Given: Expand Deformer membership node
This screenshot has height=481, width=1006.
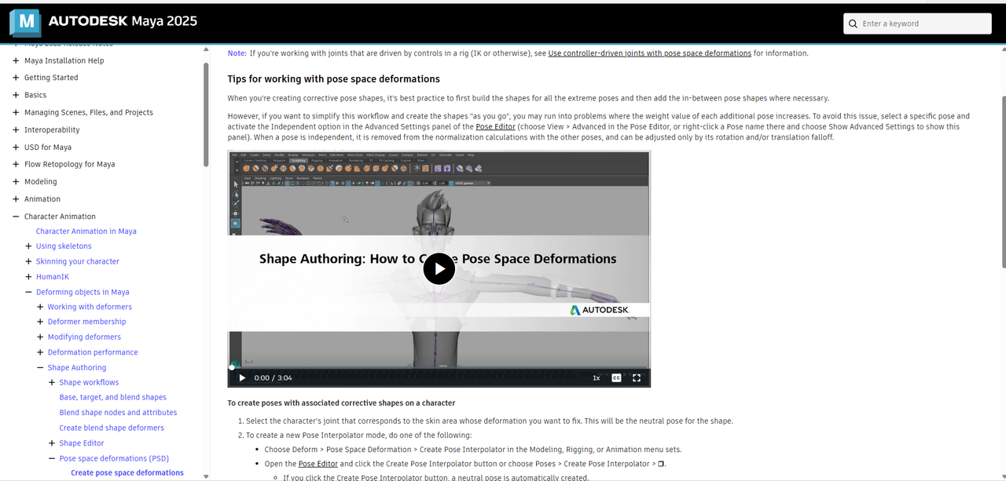Looking at the screenshot, I should point(40,322).
